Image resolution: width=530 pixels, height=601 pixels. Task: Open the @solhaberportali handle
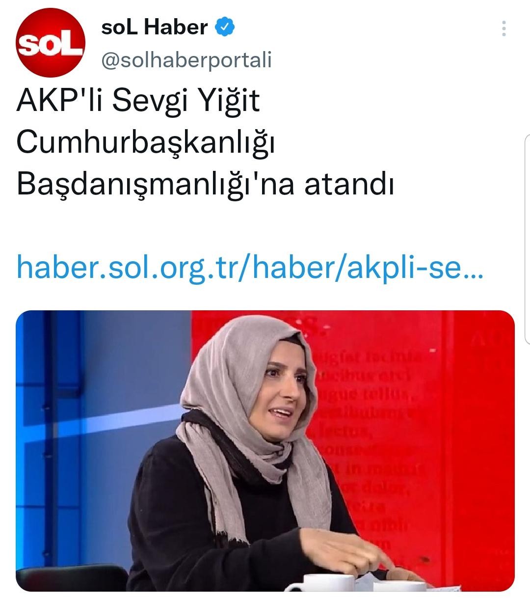(186, 59)
